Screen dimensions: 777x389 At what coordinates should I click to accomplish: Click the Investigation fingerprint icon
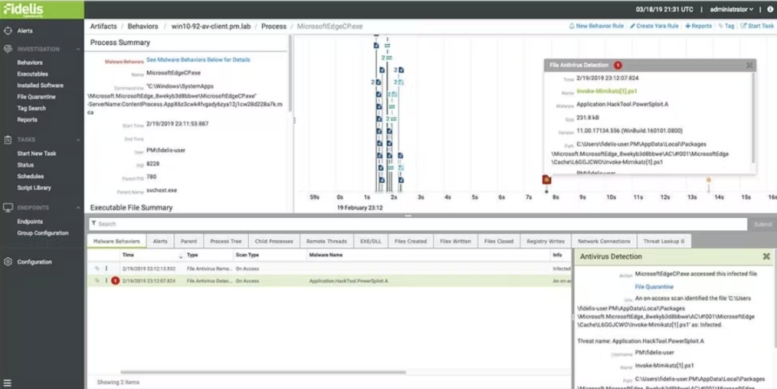(x=8, y=49)
